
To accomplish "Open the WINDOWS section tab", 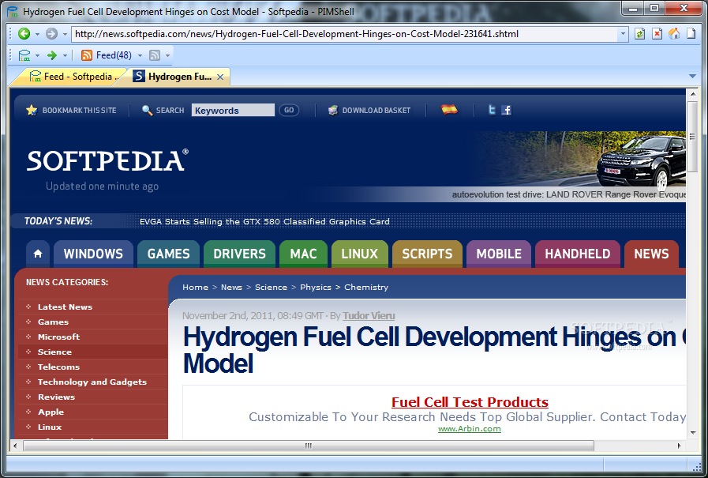I will click(93, 254).
